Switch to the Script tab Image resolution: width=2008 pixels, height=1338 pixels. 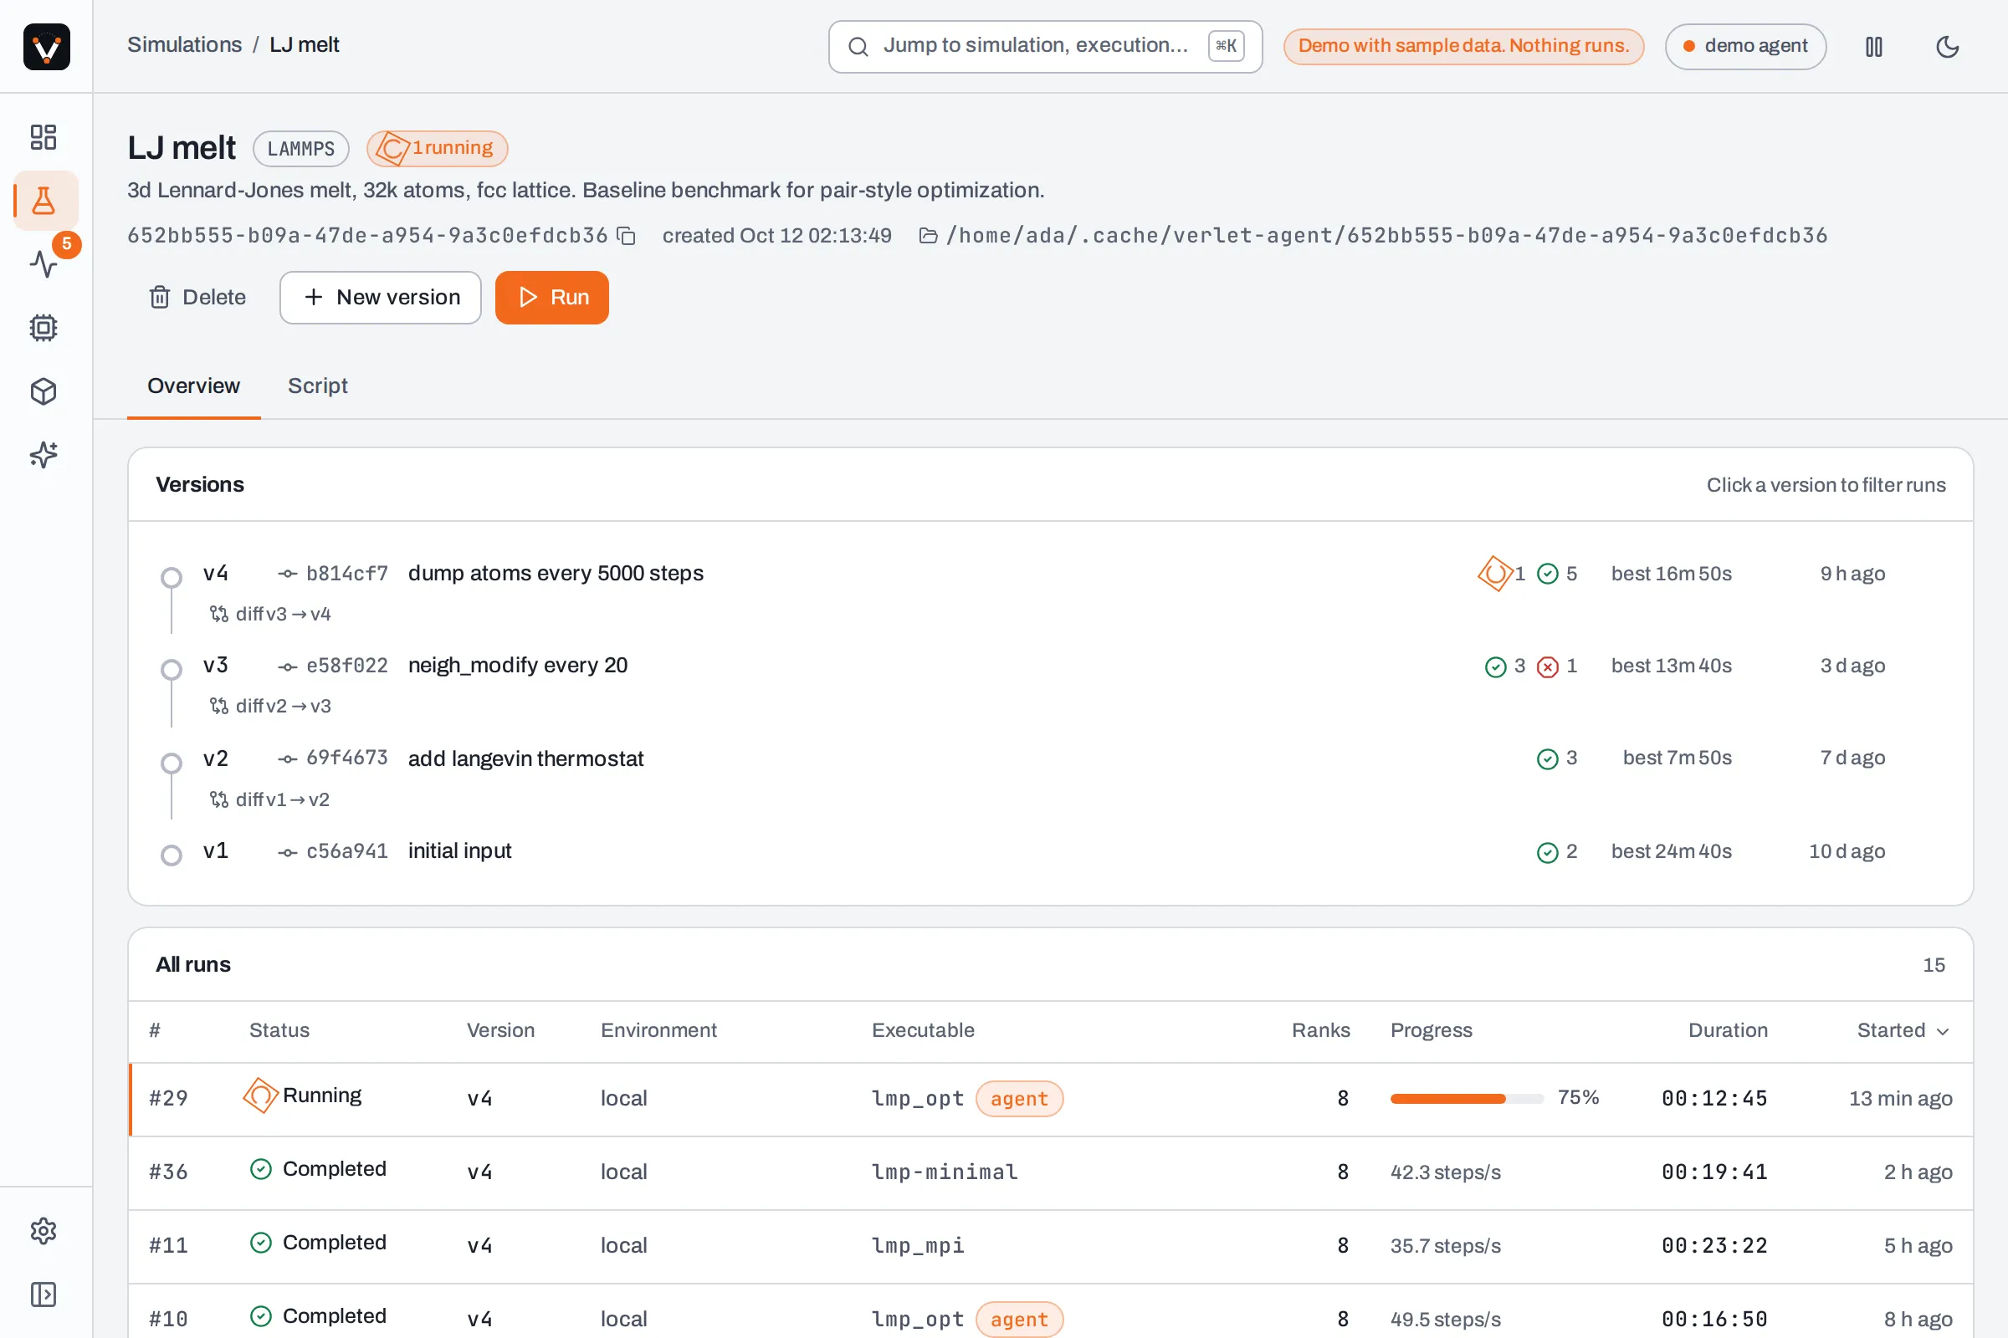click(x=318, y=386)
